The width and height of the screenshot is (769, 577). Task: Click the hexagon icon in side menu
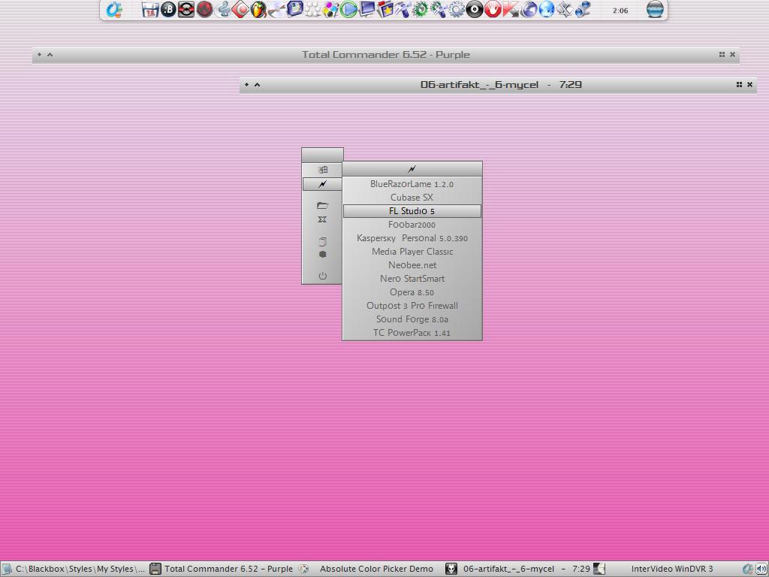tap(322, 254)
